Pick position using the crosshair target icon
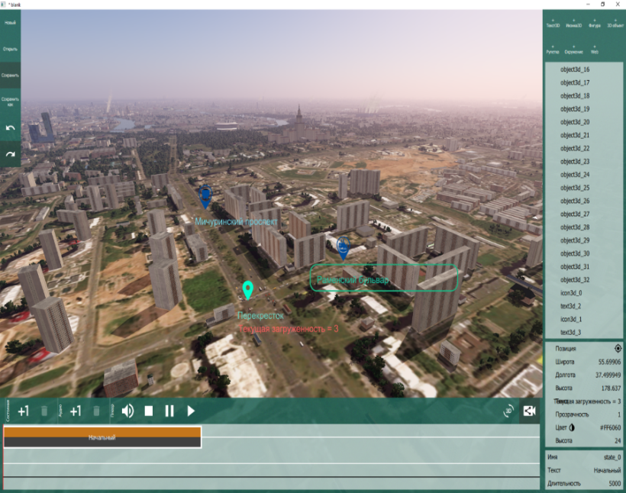The height and width of the screenshot is (493, 626). 608,348
